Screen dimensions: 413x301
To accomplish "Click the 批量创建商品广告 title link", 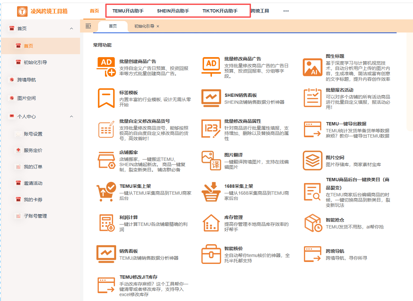I will [138, 61].
